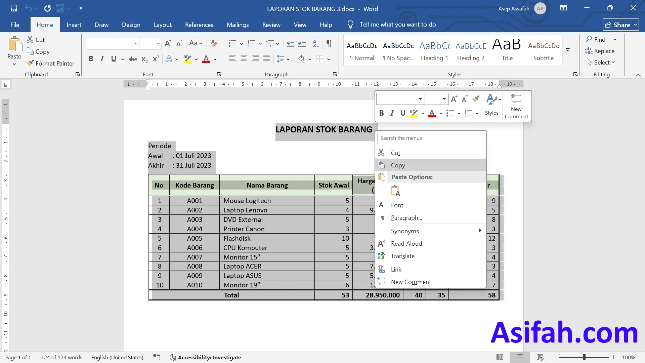Open the mini toolbar font size dropdown
The width and height of the screenshot is (645, 363).
coord(444,99)
